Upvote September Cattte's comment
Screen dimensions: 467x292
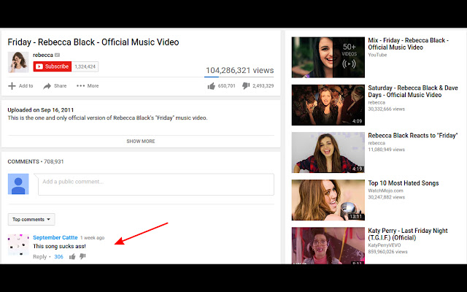(x=72, y=256)
